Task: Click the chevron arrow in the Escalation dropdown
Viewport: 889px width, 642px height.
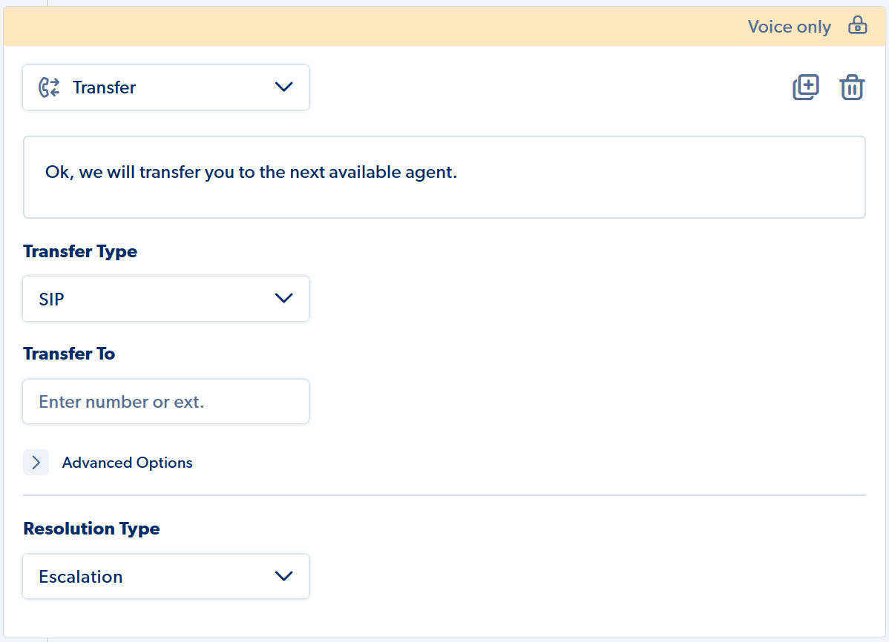Action: (x=283, y=576)
